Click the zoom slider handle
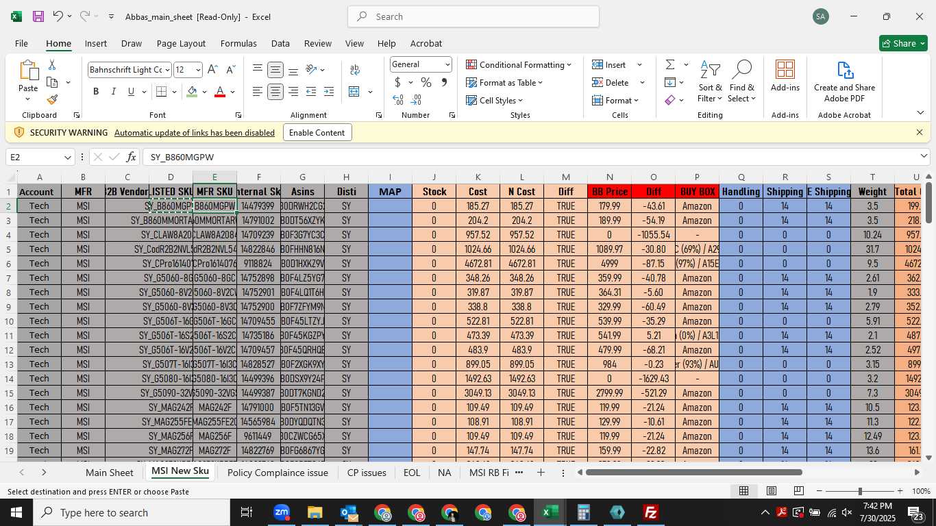 pos(860,491)
